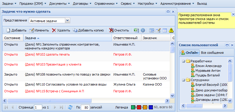Screen dimensions: 235x112
Task: Sort by the Ответственный column header
Action: [x=126, y=38]
